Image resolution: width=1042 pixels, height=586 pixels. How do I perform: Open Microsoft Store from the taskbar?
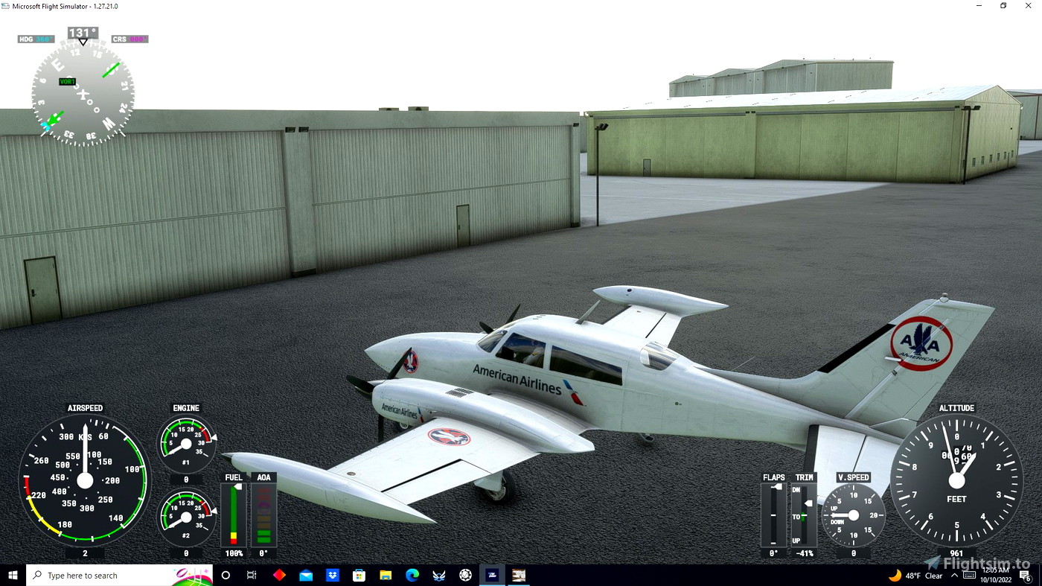(359, 575)
